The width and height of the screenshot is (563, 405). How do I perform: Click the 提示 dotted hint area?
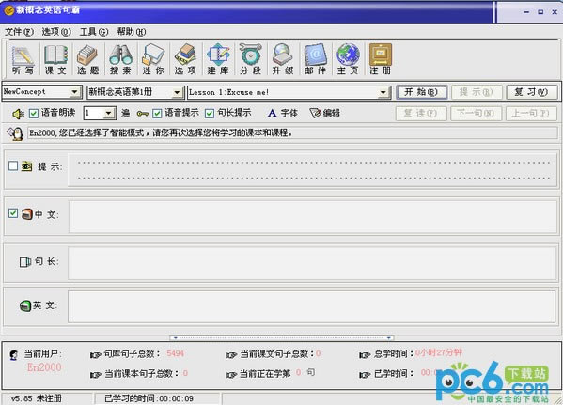click(x=312, y=170)
